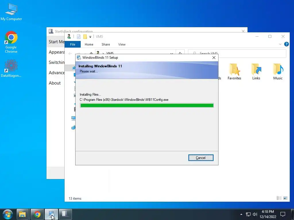
Task: Switch to the Home ribbon tab
Action: (89, 44)
